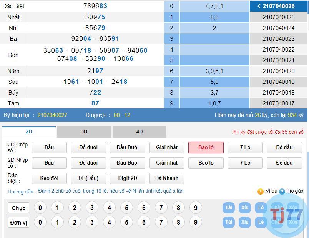Screen dimensions: 309x238
Task: Click the Xóa icon in Chục row
Action: (x=292, y=208)
